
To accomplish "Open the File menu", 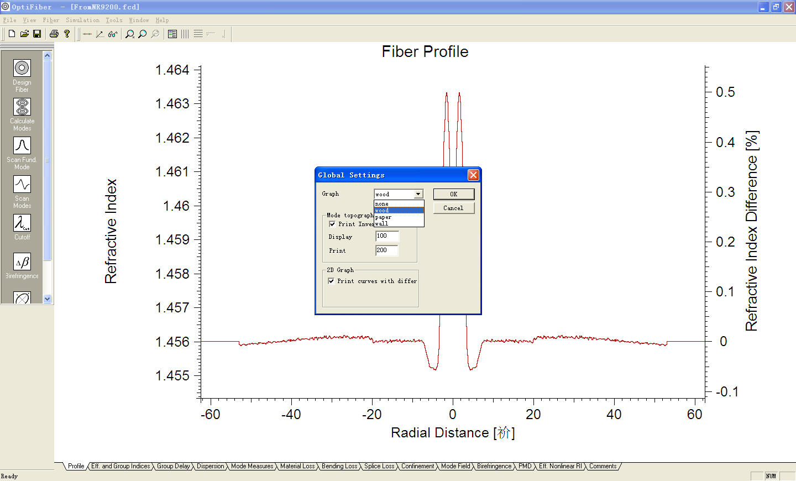I will point(9,20).
